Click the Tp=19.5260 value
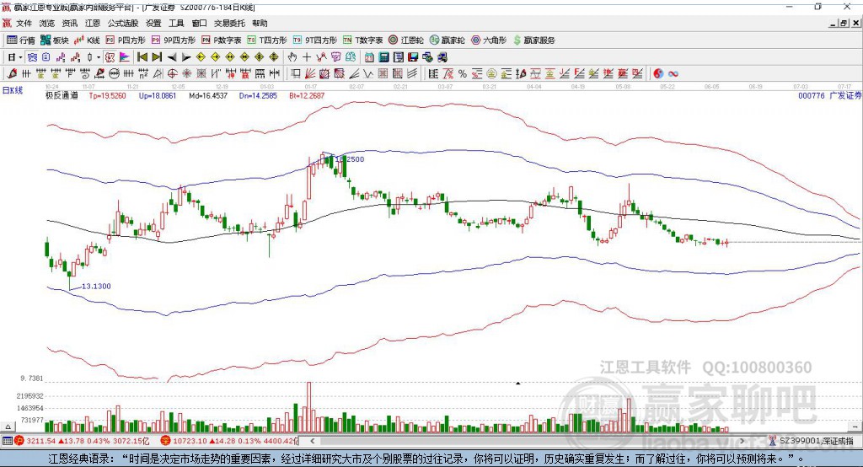This screenshot has height=467, width=863. [x=107, y=95]
